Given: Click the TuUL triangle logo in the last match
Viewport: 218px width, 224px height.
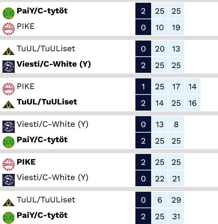Looking at the screenshot, I should point(9,202).
